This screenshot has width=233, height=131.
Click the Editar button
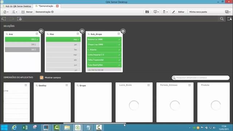coord(178,12)
